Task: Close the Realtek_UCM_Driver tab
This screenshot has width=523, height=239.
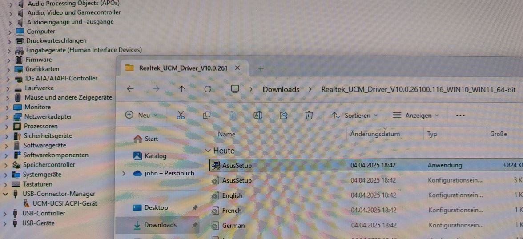Action: click(x=237, y=68)
